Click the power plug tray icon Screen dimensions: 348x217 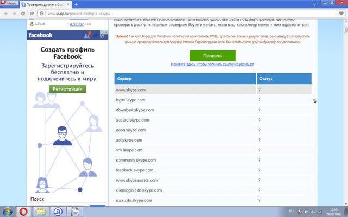coord(306,212)
